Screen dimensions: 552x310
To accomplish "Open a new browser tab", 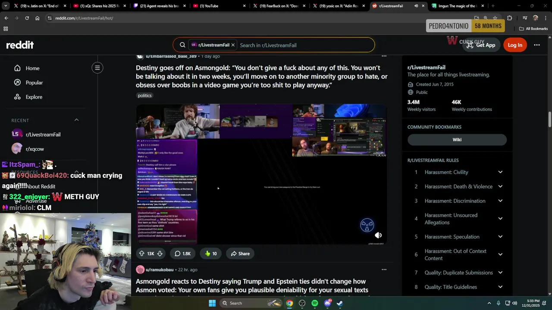I will click(x=493, y=6).
